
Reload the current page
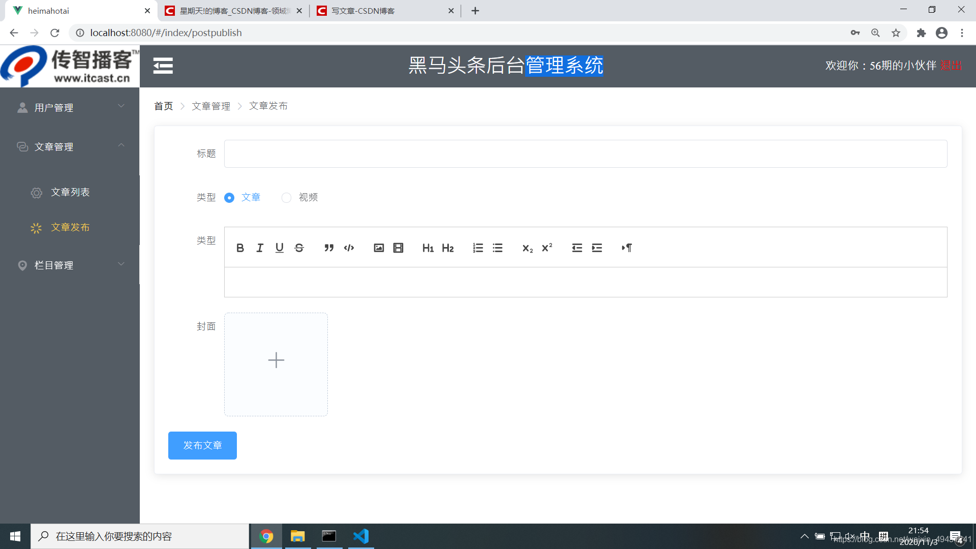pos(55,33)
